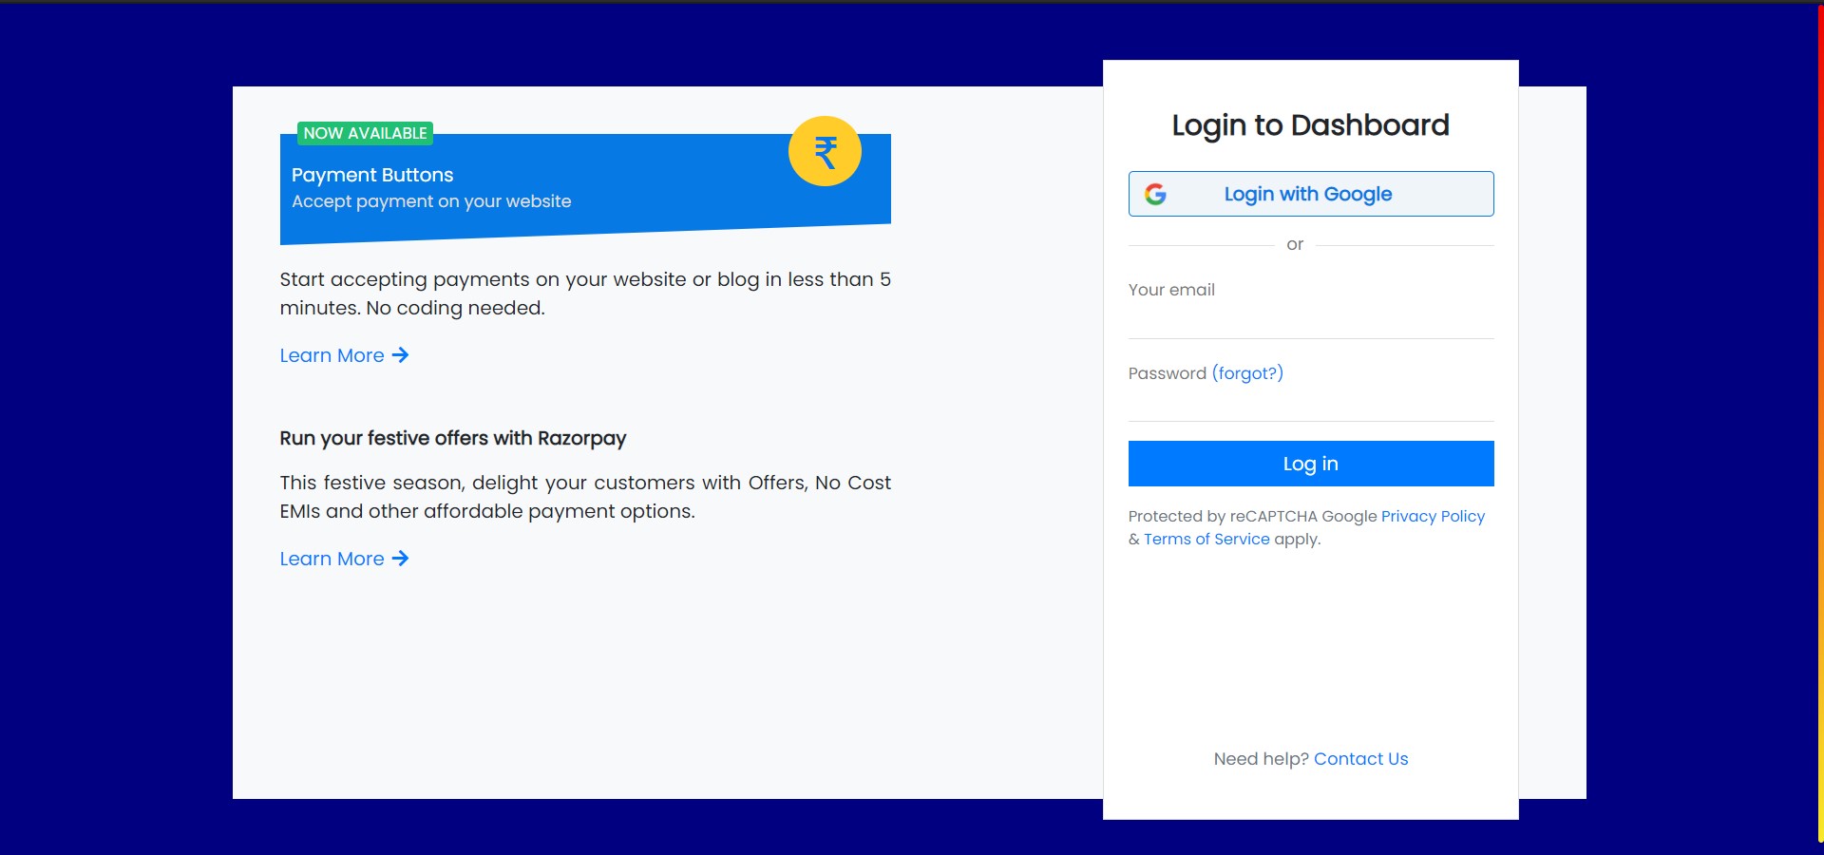
Task: Click the yellow rupee symbol icon
Action: (826, 150)
